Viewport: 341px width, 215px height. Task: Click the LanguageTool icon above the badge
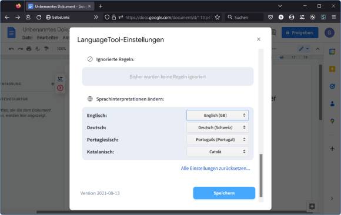[60, 79]
